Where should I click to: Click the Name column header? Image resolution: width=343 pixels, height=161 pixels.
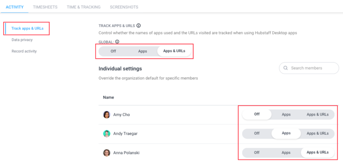(109, 97)
